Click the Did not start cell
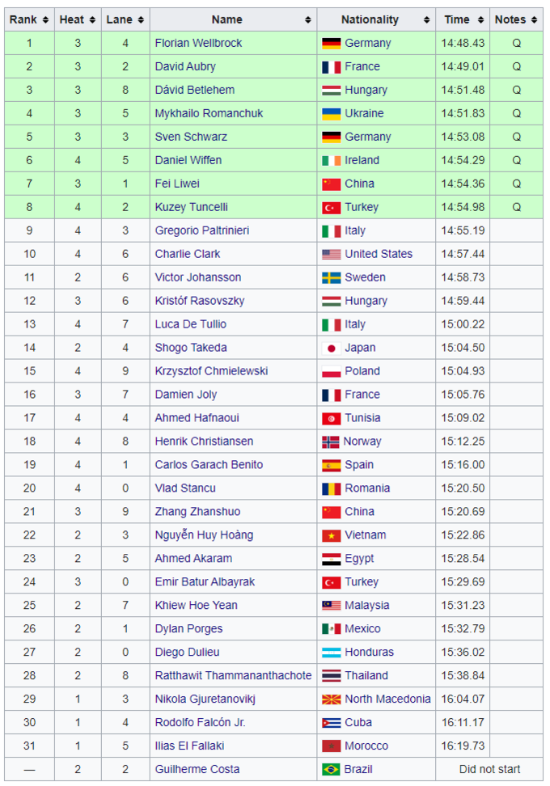 489,770
